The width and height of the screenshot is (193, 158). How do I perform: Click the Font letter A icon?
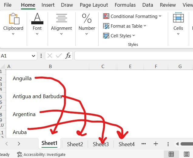tap(37, 19)
